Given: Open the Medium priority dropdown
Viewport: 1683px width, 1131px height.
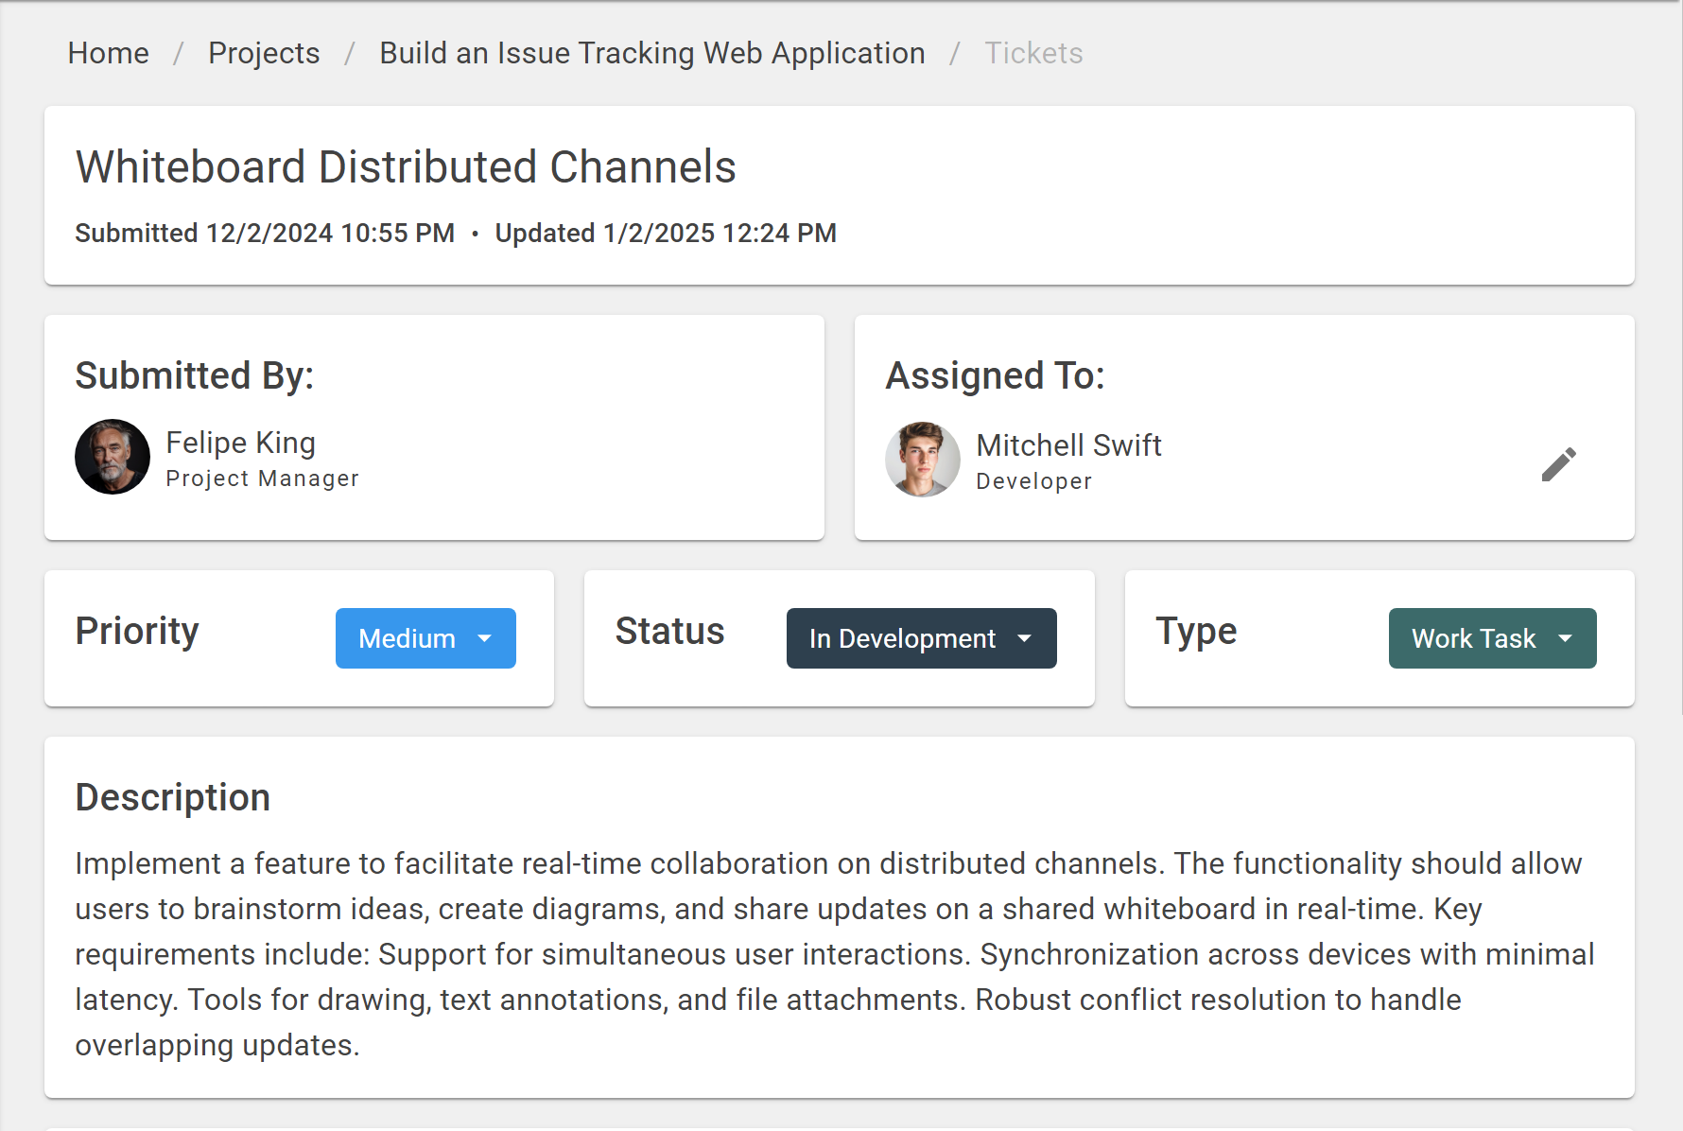Looking at the screenshot, I should (425, 638).
